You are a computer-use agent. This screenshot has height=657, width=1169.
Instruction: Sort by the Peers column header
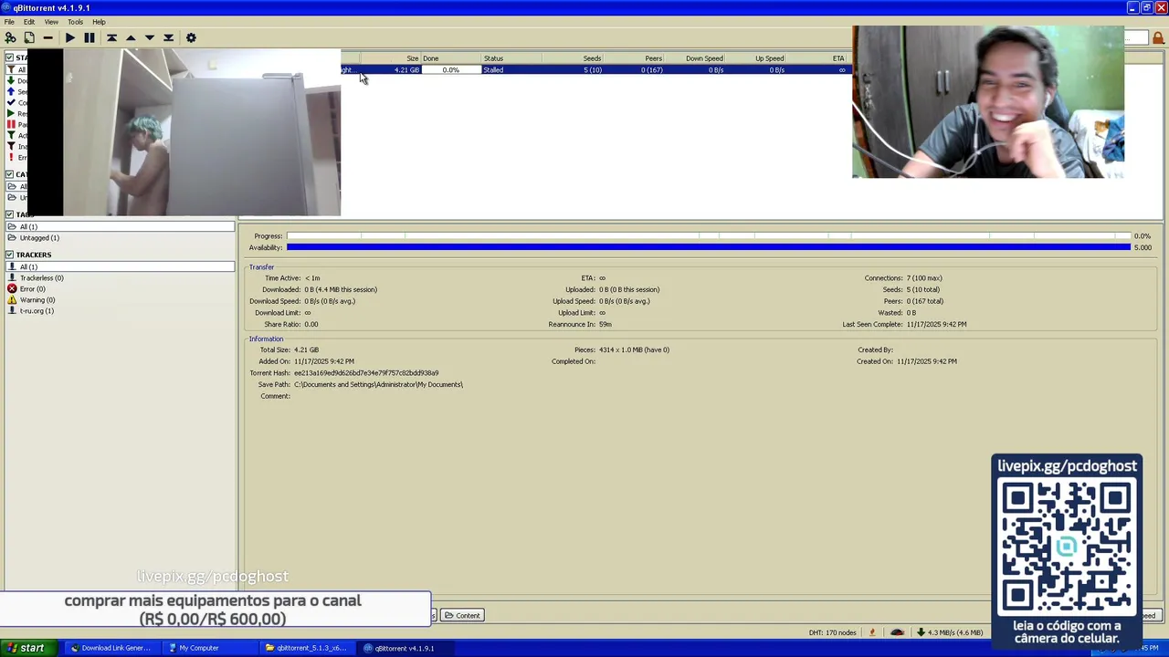pos(634,58)
